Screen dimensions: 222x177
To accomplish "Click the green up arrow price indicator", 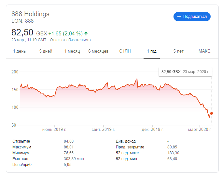I will tap(86, 33).
